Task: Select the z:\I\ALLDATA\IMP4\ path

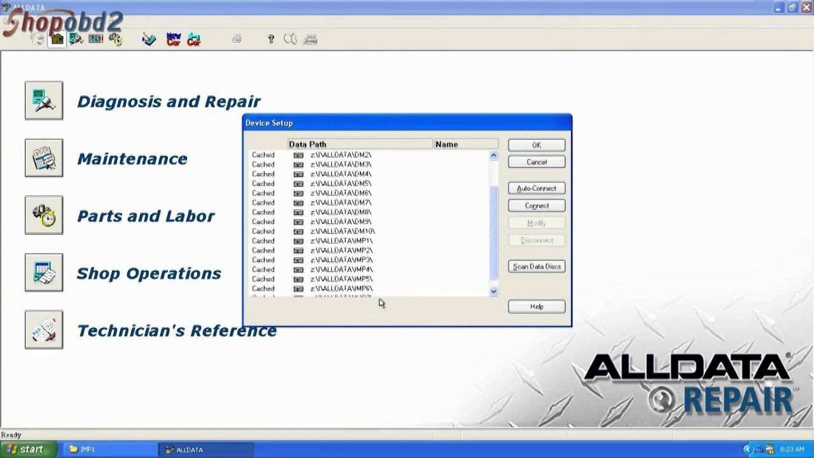Action: coord(341,270)
